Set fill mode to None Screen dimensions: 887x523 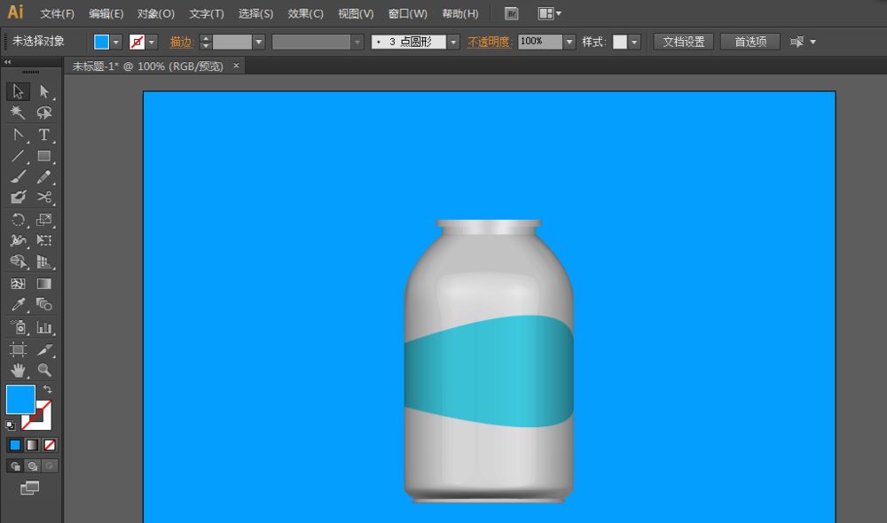50,446
